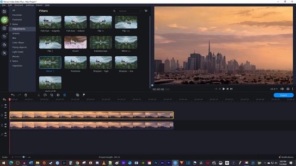Mute the main video track

pos(6,127)
